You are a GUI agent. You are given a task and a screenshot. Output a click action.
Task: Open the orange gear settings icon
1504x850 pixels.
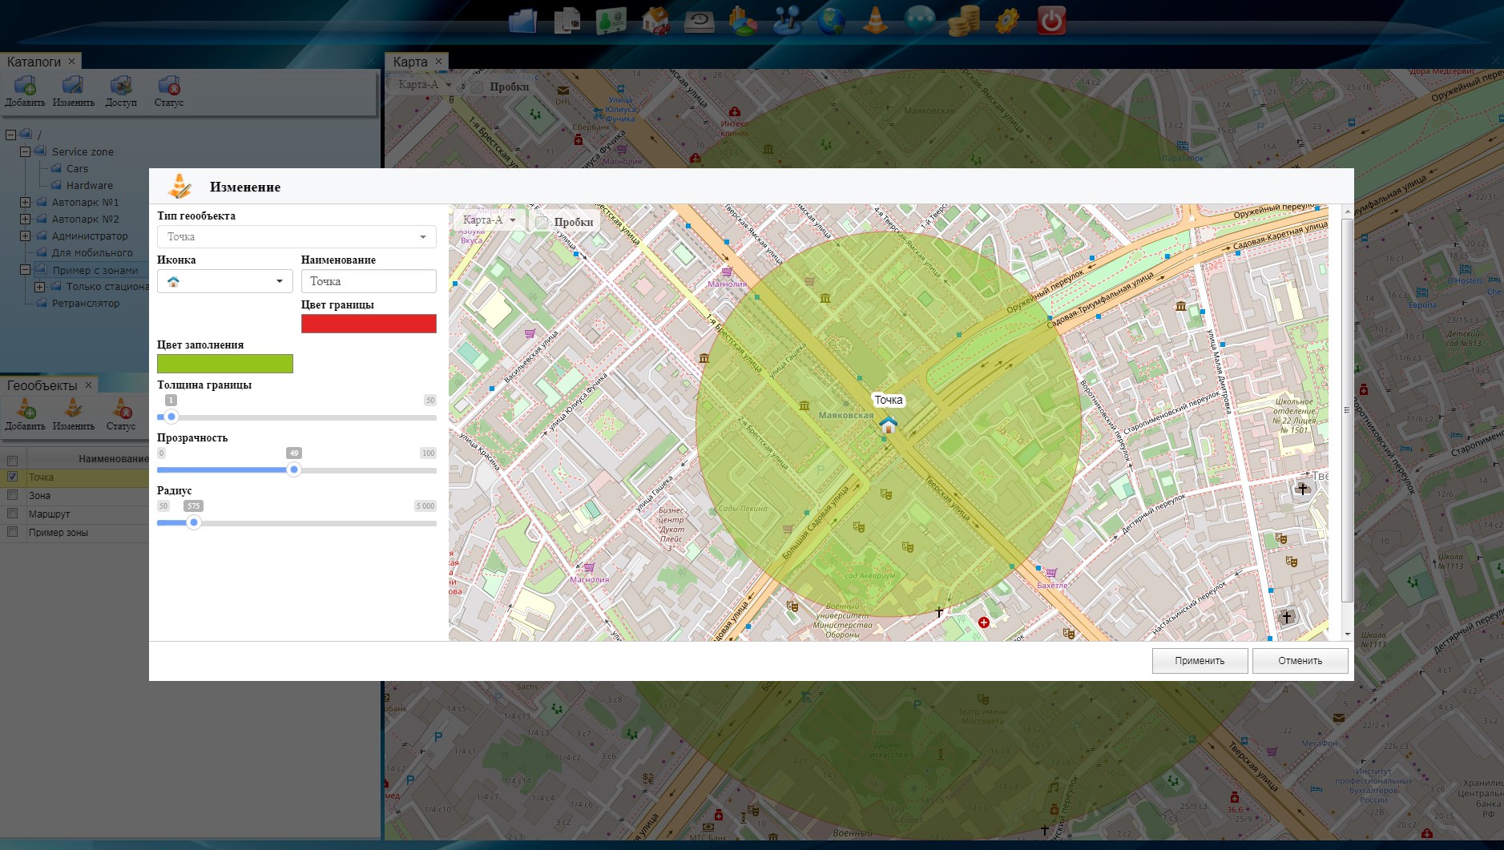pos(1006,20)
